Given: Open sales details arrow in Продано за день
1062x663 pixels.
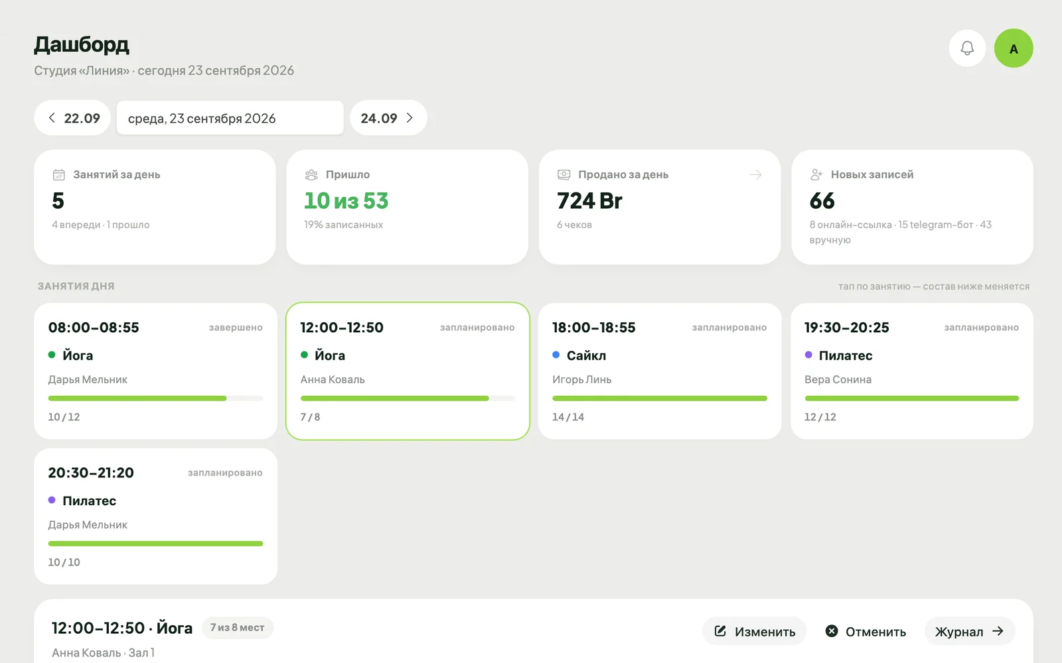Looking at the screenshot, I should tap(755, 175).
